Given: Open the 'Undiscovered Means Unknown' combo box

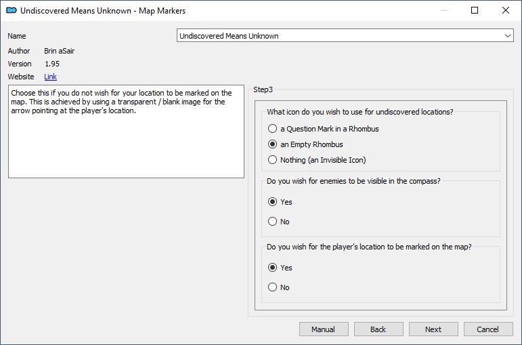Looking at the screenshot, I should (x=345, y=36).
